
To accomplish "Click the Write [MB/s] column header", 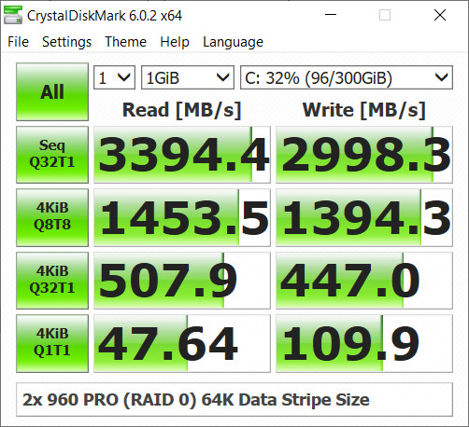I will (x=364, y=110).
